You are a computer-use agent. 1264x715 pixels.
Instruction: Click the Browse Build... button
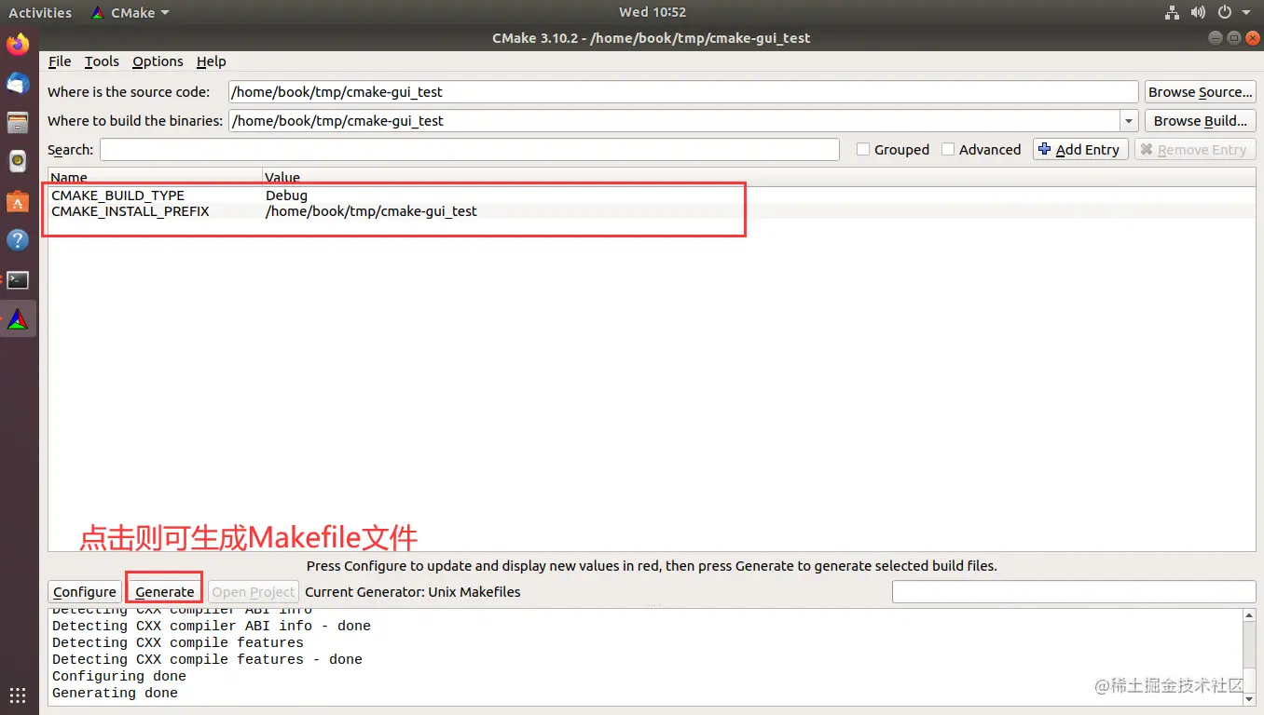click(x=1201, y=121)
